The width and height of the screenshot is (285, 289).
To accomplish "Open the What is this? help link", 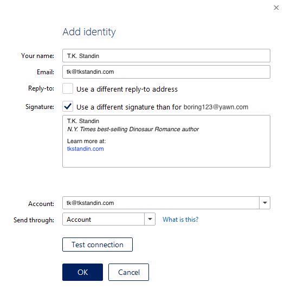I will (180, 220).
